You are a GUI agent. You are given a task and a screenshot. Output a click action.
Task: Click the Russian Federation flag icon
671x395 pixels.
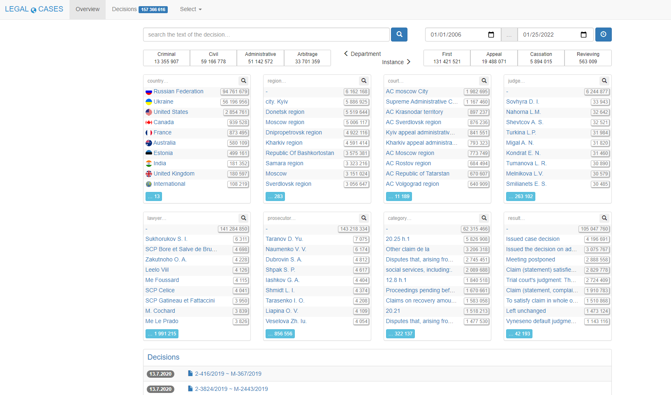pyautogui.click(x=149, y=92)
